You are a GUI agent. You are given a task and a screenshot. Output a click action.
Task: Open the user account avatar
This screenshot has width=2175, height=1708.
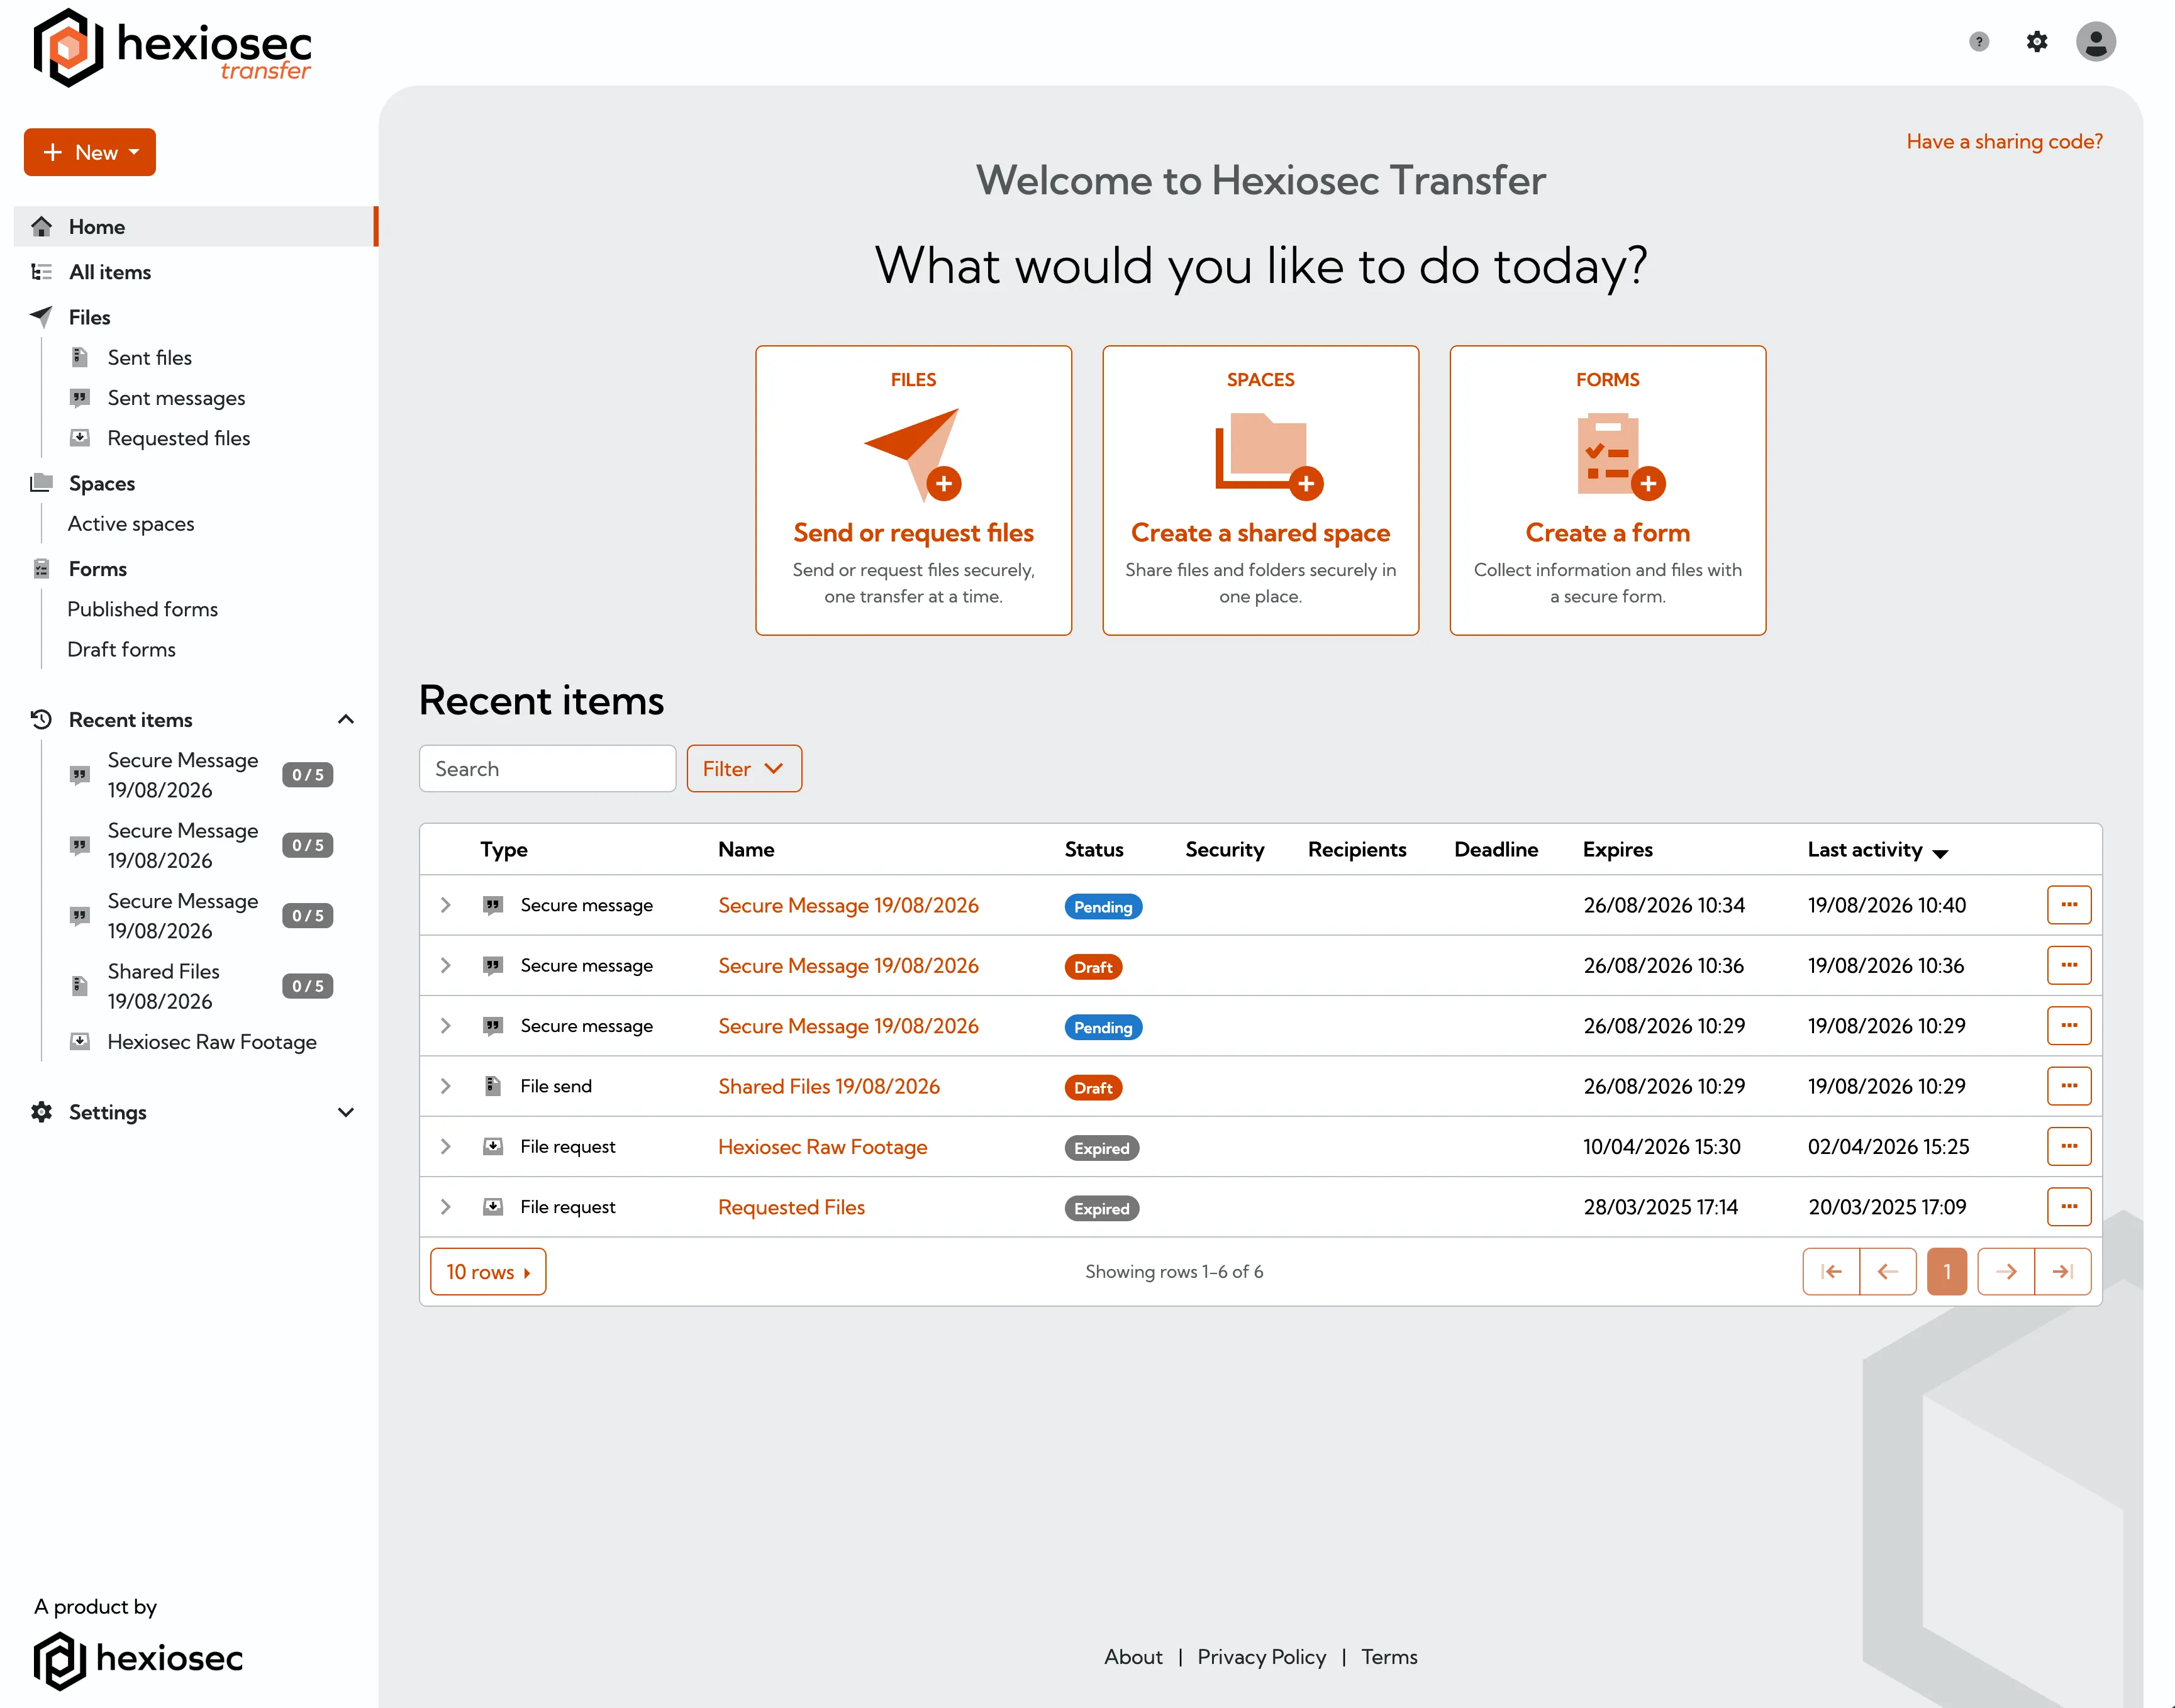2096,42
